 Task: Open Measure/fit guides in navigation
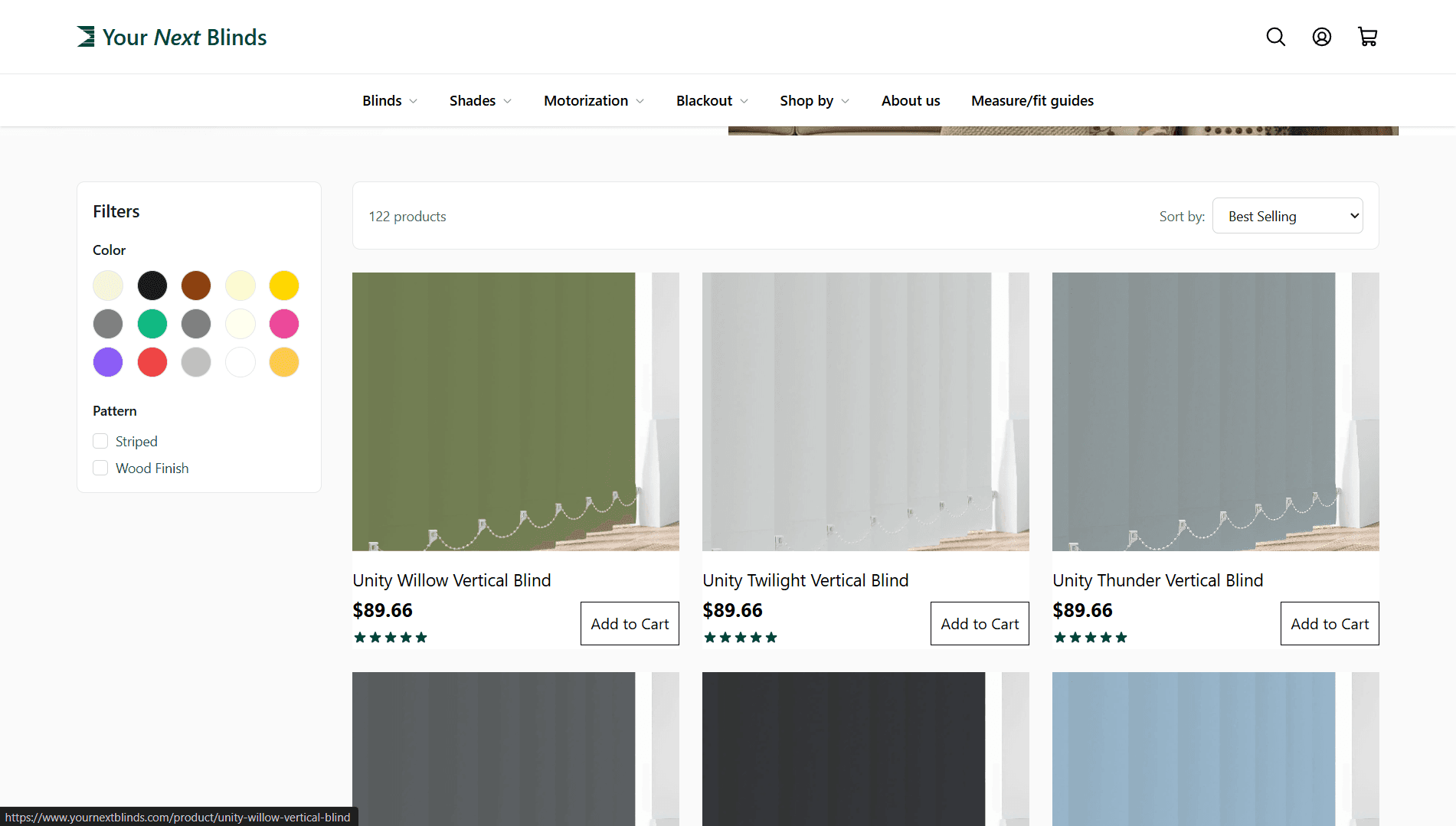[1032, 100]
